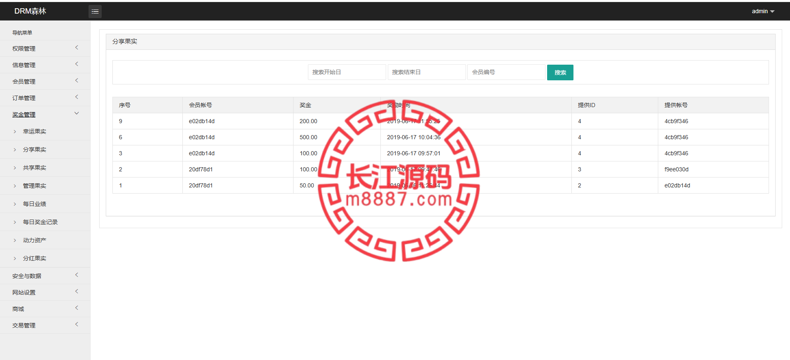Viewport: 790px width, 360px height.
Task: Expand the 信息管理 menu
Action: (x=45, y=65)
